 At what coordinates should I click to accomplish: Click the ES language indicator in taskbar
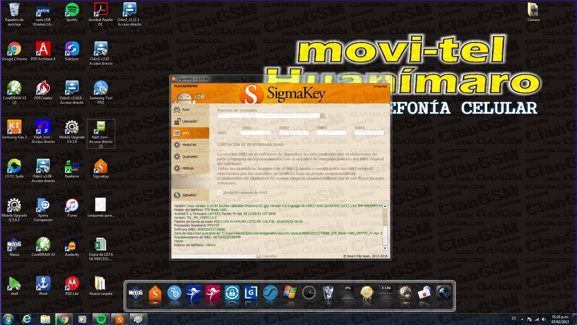point(514,318)
